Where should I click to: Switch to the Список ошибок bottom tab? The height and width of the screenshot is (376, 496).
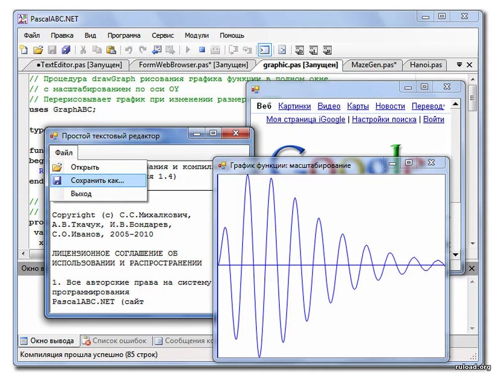point(115,341)
